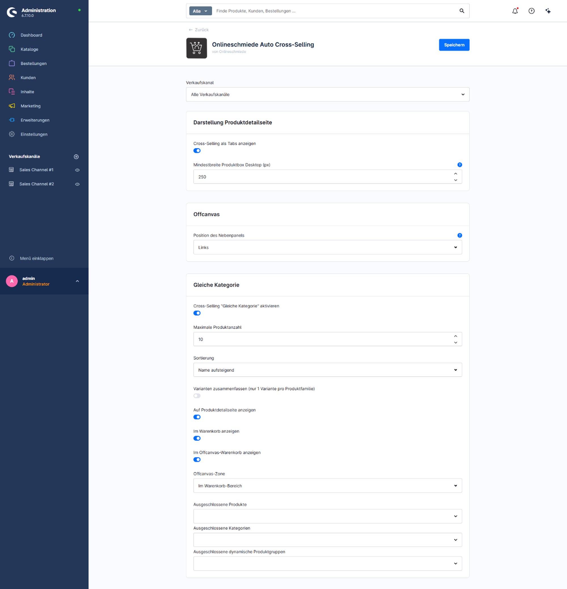Expand the Offcanvas-Zone dropdown
The height and width of the screenshot is (589, 567).
[327, 485]
